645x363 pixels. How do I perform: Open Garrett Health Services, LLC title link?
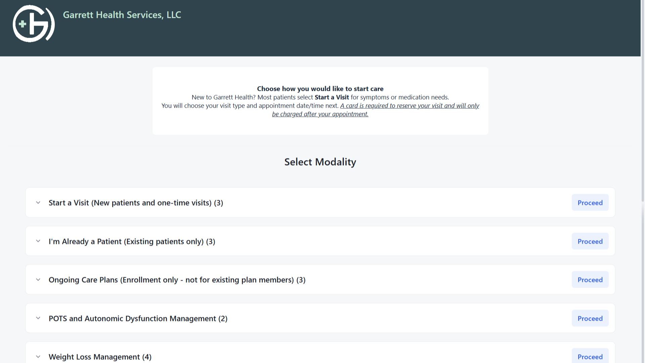click(x=122, y=15)
